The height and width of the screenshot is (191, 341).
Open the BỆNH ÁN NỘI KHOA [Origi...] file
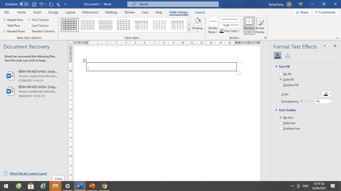pyautogui.click(x=32, y=91)
